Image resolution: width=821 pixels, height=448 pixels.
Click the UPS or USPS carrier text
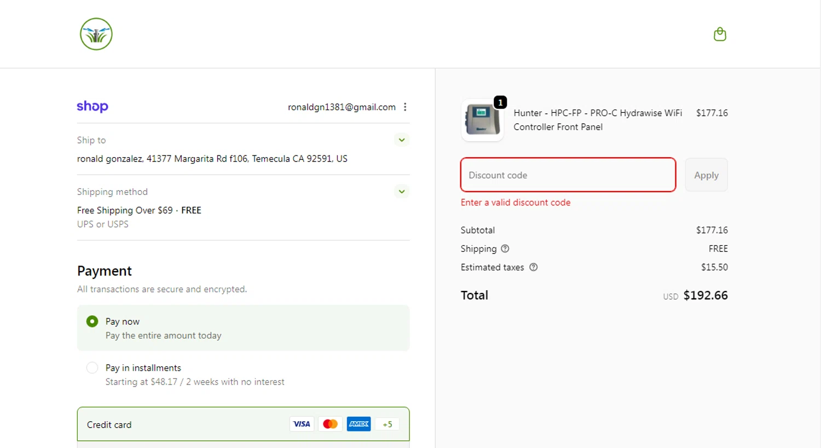tap(103, 224)
